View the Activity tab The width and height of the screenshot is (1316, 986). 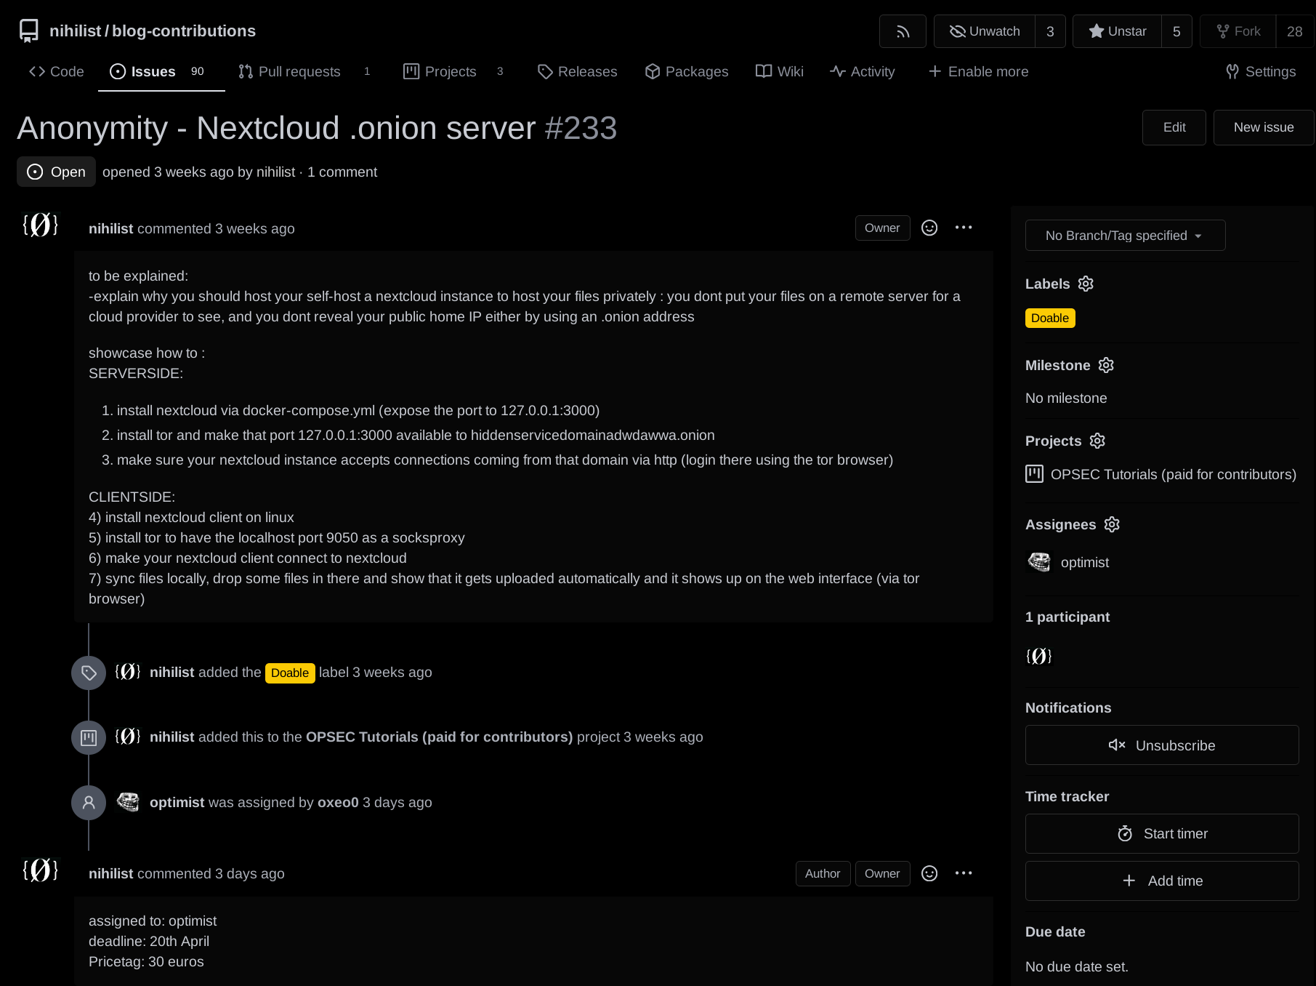click(x=863, y=71)
